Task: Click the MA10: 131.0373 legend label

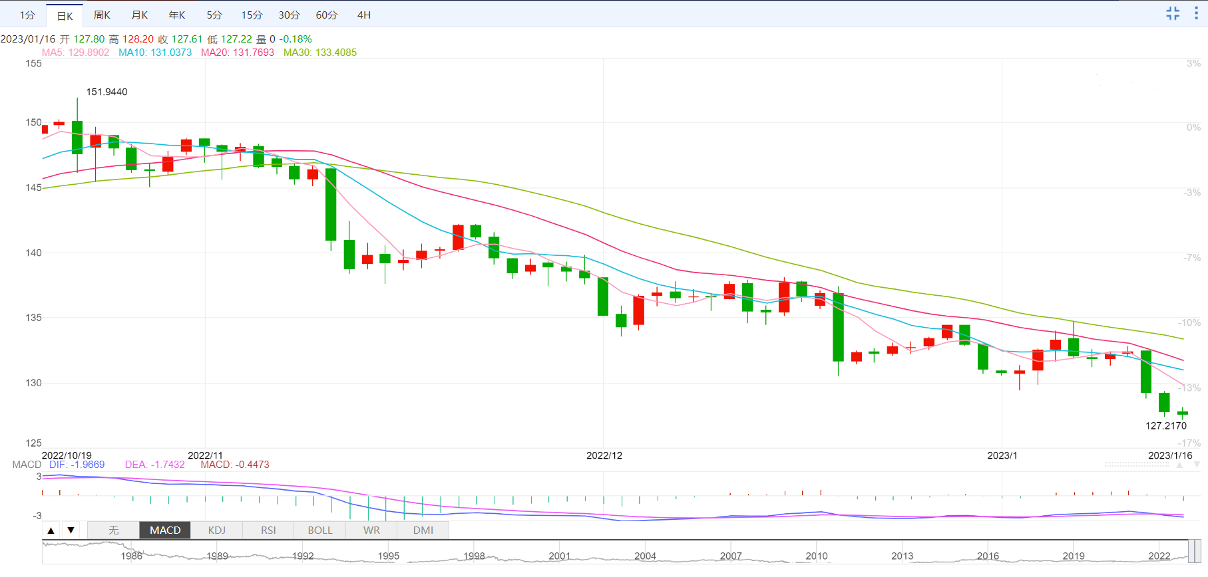Action: coord(155,53)
